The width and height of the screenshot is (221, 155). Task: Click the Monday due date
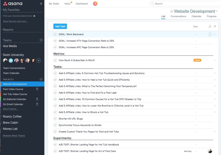pos(188,151)
